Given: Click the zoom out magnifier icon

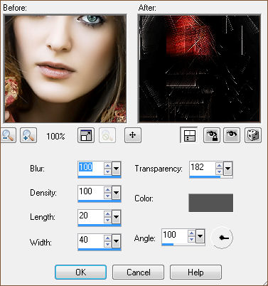Looking at the screenshot, I should pos(8,135).
